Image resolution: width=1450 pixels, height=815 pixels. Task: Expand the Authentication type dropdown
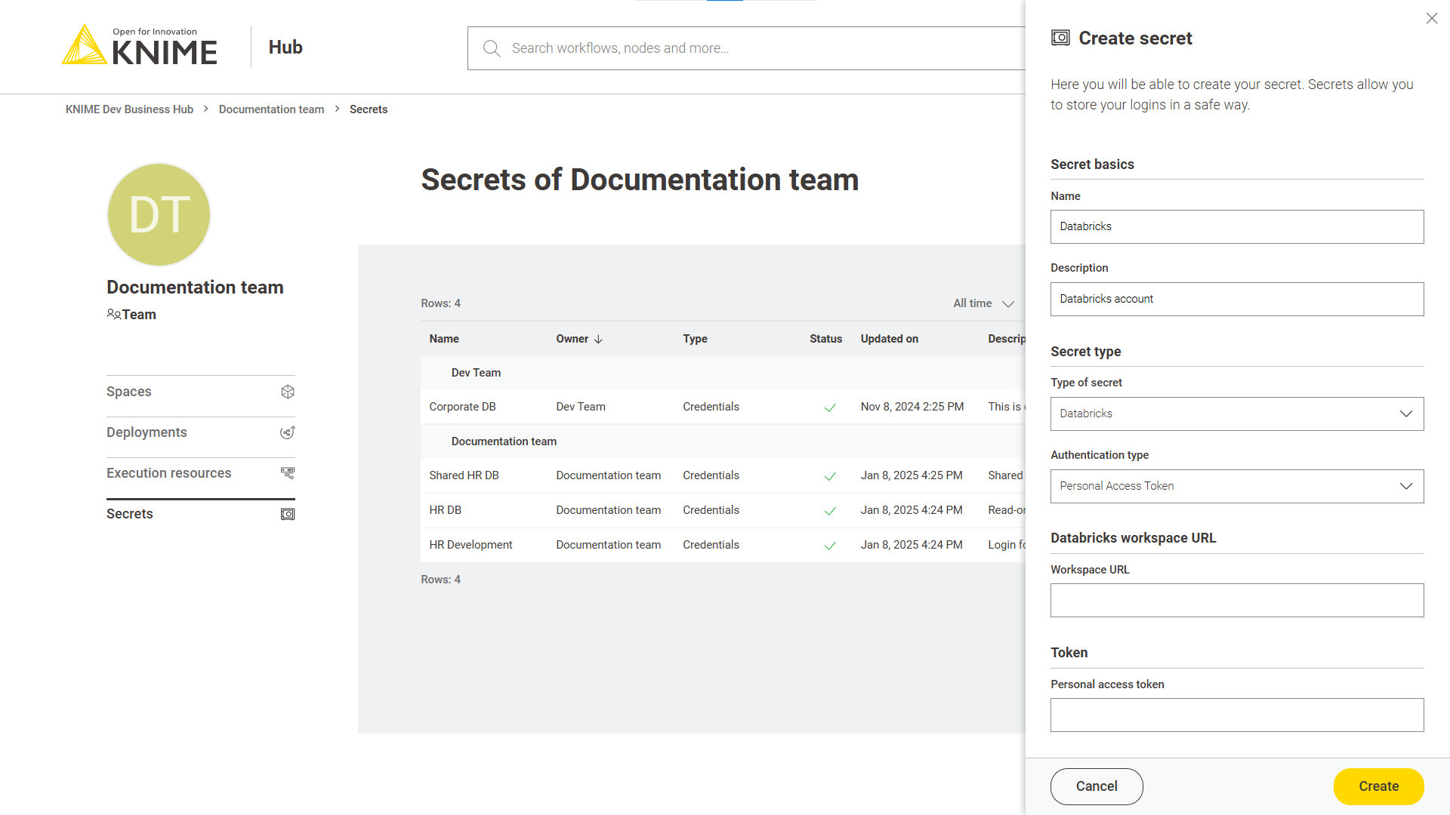click(x=1236, y=486)
